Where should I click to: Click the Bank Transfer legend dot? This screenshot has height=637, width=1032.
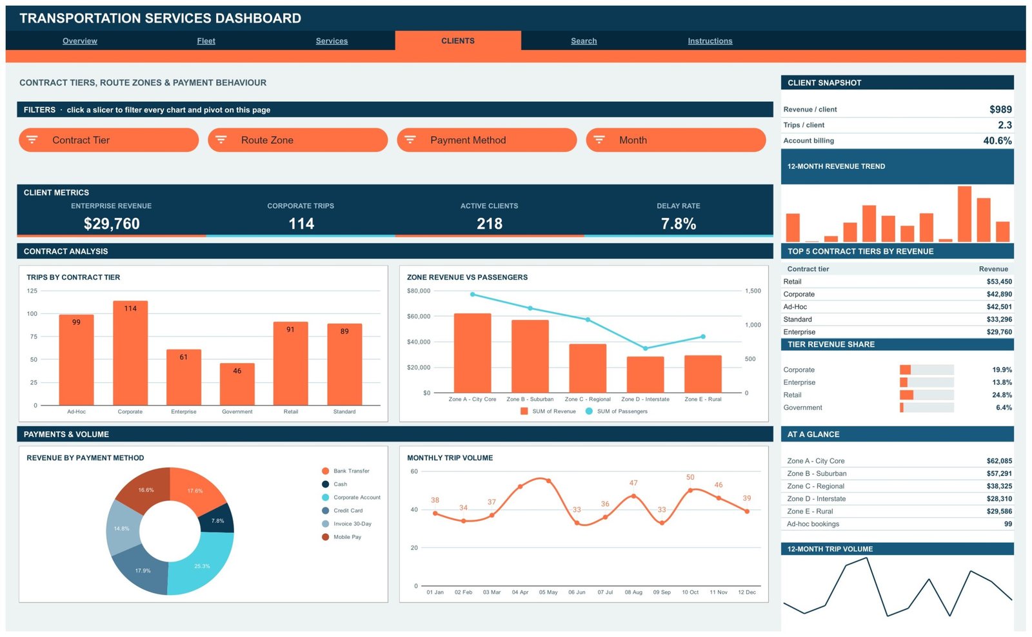(326, 471)
